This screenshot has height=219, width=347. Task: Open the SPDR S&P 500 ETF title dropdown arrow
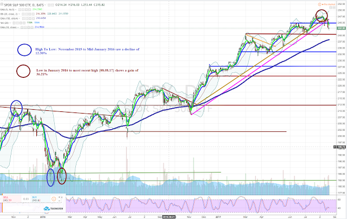[x=45, y=5]
